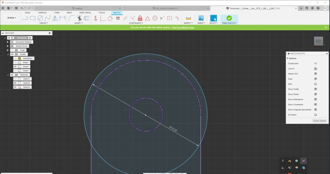Image resolution: width=330 pixels, height=174 pixels.
Task: Collapse the Sketch Palette Options section
Action: pos(288,58)
